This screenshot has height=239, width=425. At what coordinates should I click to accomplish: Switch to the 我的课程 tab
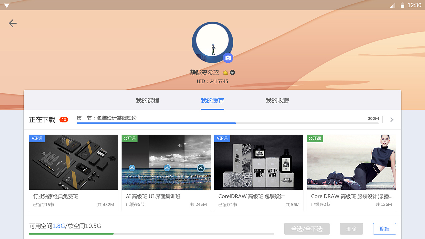click(x=148, y=100)
